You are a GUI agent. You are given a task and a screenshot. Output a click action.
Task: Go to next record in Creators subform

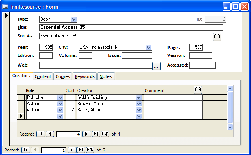click(x=87, y=134)
